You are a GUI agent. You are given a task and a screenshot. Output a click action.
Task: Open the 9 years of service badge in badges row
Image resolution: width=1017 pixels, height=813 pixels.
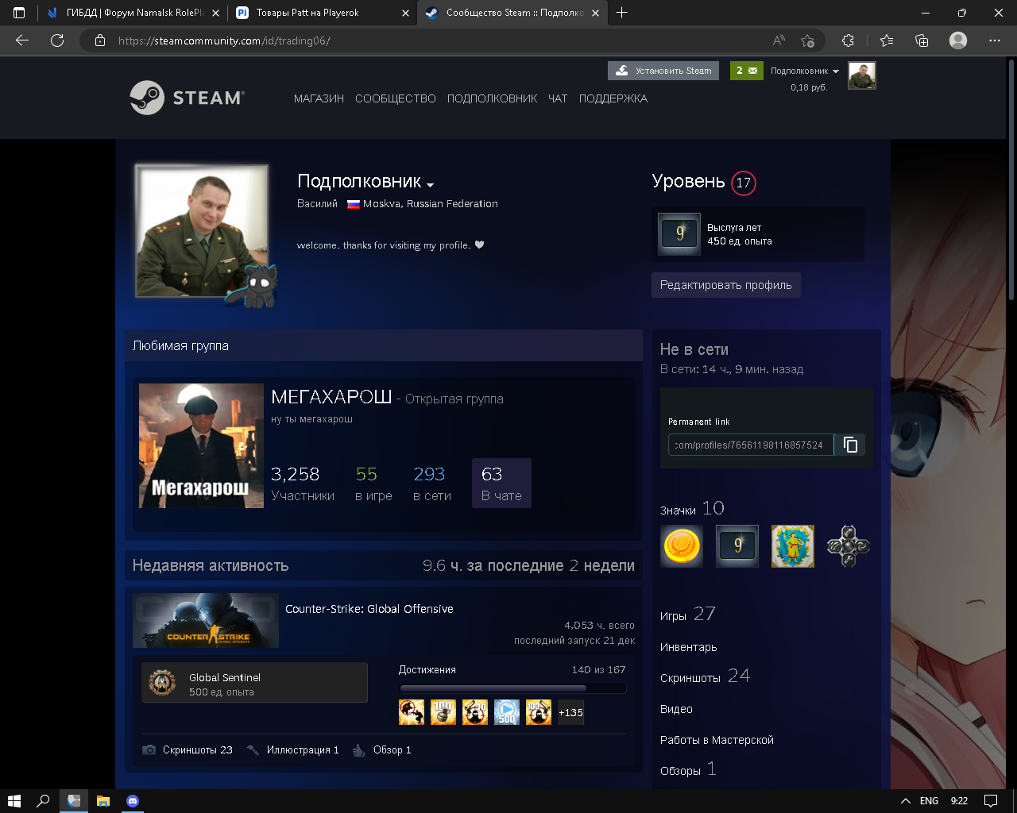pos(737,546)
